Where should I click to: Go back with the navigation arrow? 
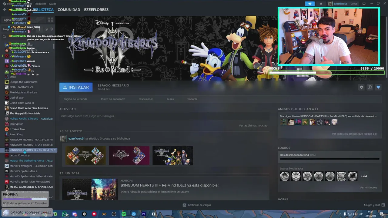(x=4, y=10)
